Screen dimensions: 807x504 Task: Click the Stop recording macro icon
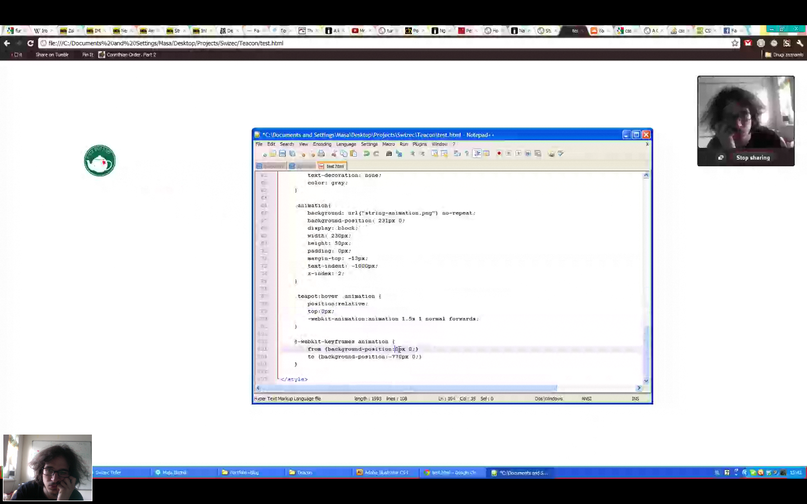(x=509, y=153)
